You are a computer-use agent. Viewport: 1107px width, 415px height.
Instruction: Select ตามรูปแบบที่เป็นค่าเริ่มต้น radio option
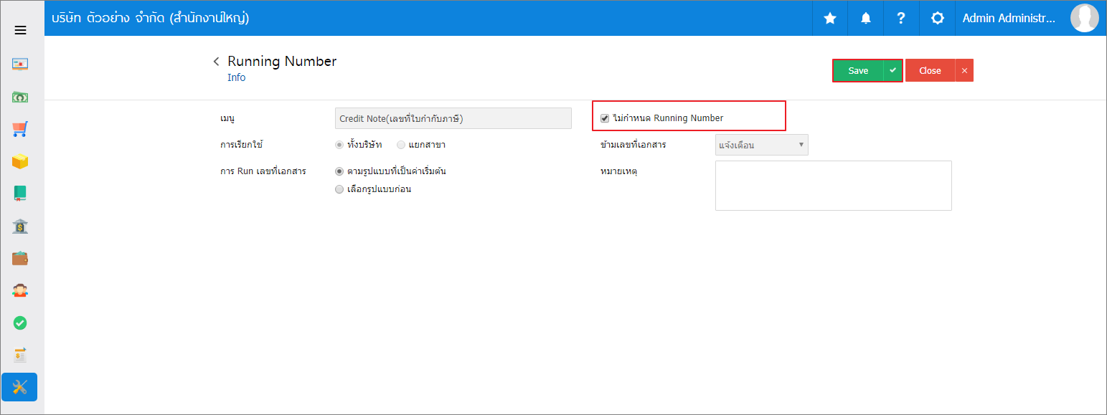339,171
